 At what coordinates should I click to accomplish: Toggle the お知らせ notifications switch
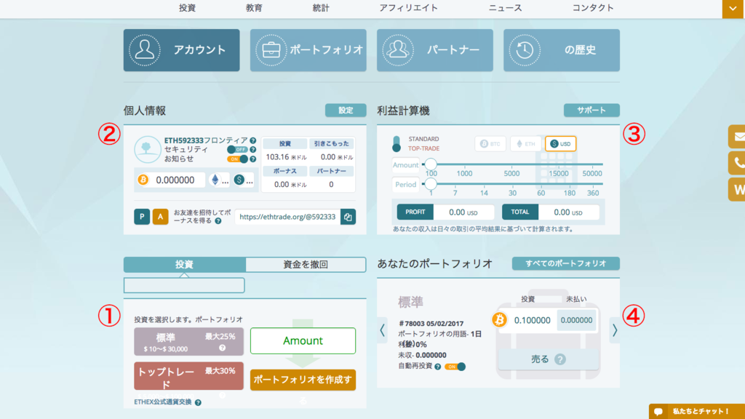[237, 159]
